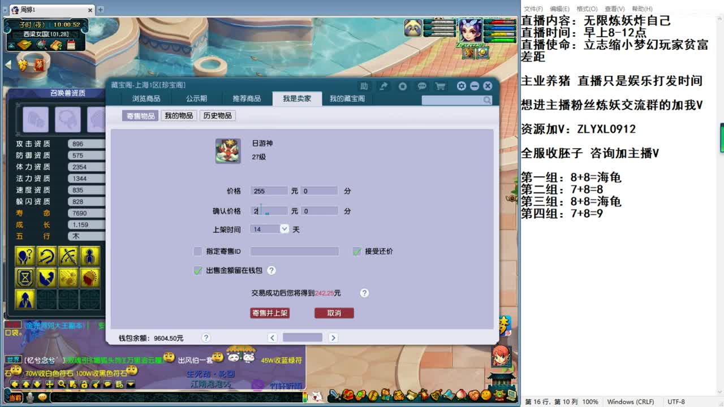The width and height of the screenshot is (724, 407).
Task: Switch to the 公示期 tab
Action: [x=196, y=99]
